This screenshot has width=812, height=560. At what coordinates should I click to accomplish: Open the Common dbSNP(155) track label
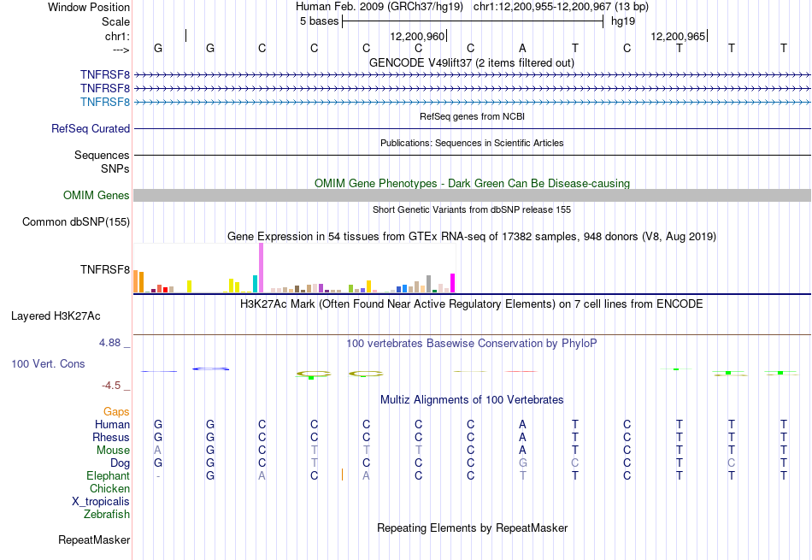(x=75, y=221)
